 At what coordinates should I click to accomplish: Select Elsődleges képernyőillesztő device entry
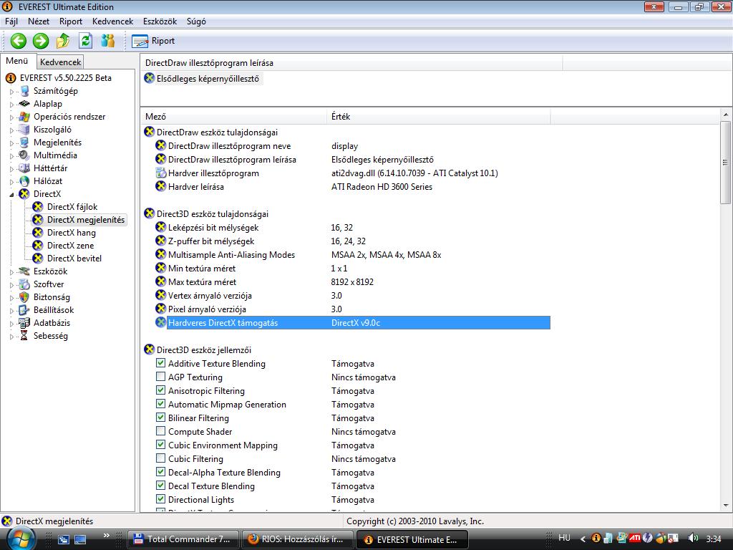coord(203,79)
